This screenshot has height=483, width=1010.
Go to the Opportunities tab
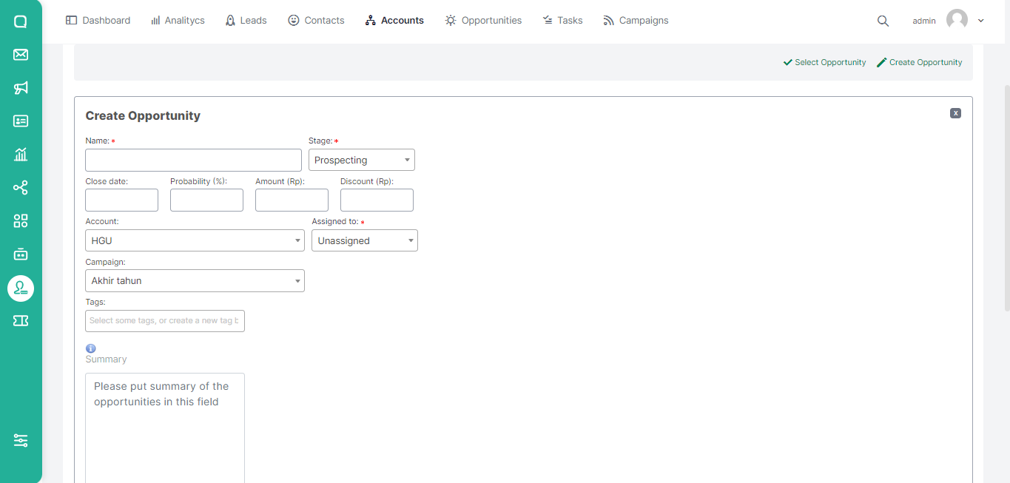pos(483,21)
